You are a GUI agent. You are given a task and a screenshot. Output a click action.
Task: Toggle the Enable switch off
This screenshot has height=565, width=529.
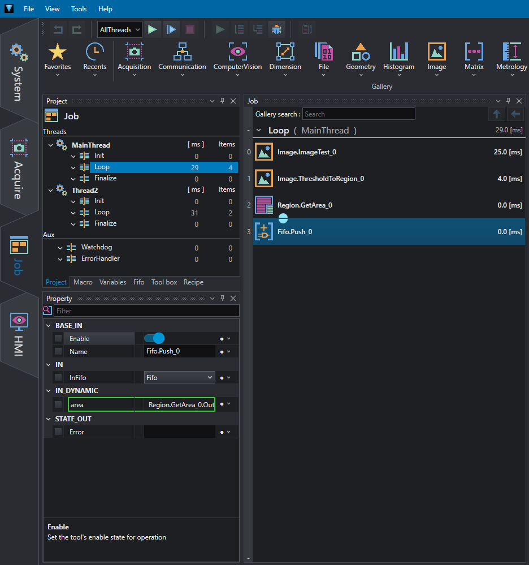pyautogui.click(x=154, y=338)
